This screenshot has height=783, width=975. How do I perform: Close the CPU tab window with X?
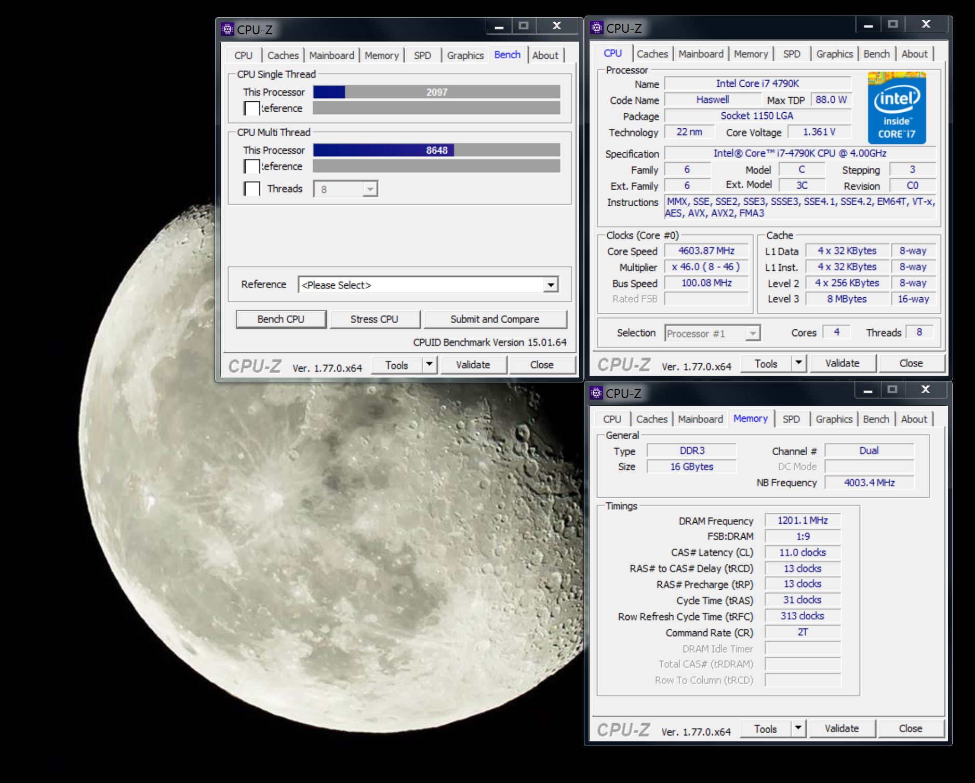point(926,24)
